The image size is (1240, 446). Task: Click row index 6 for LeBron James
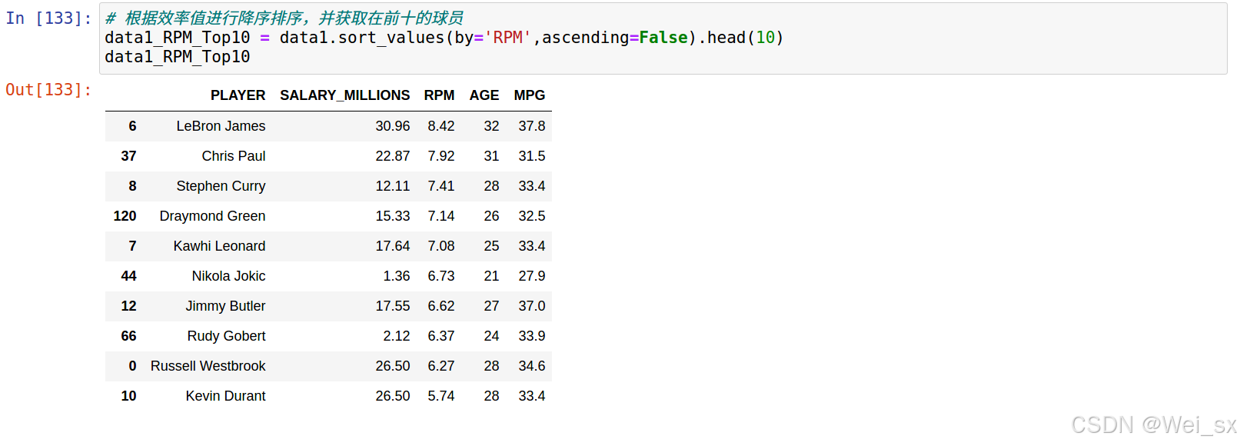tap(132, 126)
